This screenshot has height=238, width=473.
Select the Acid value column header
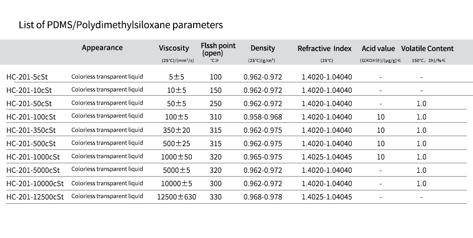(x=378, y=49)
